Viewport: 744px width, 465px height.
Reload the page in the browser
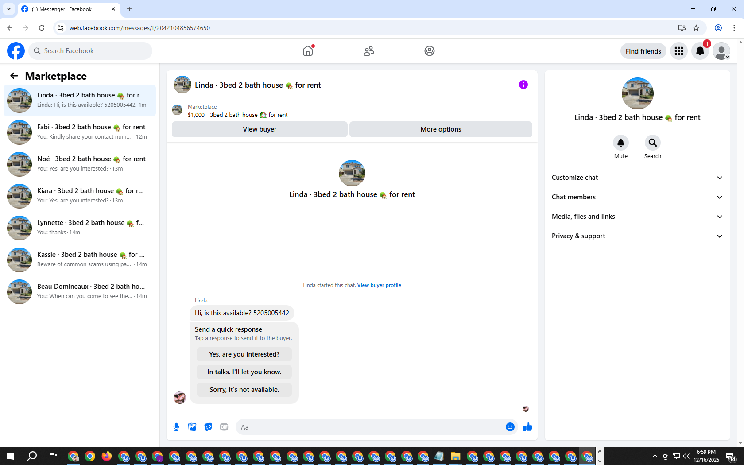tap(42, 28)
